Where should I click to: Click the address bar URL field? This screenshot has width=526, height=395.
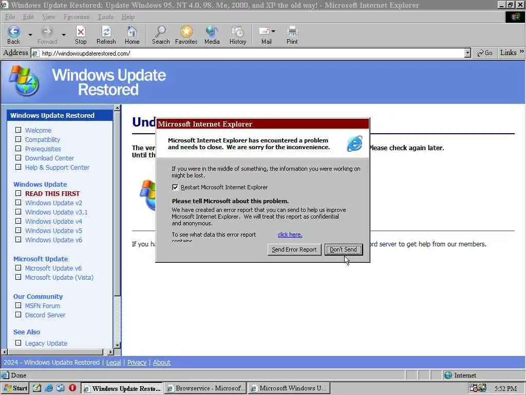pos(252,53)
